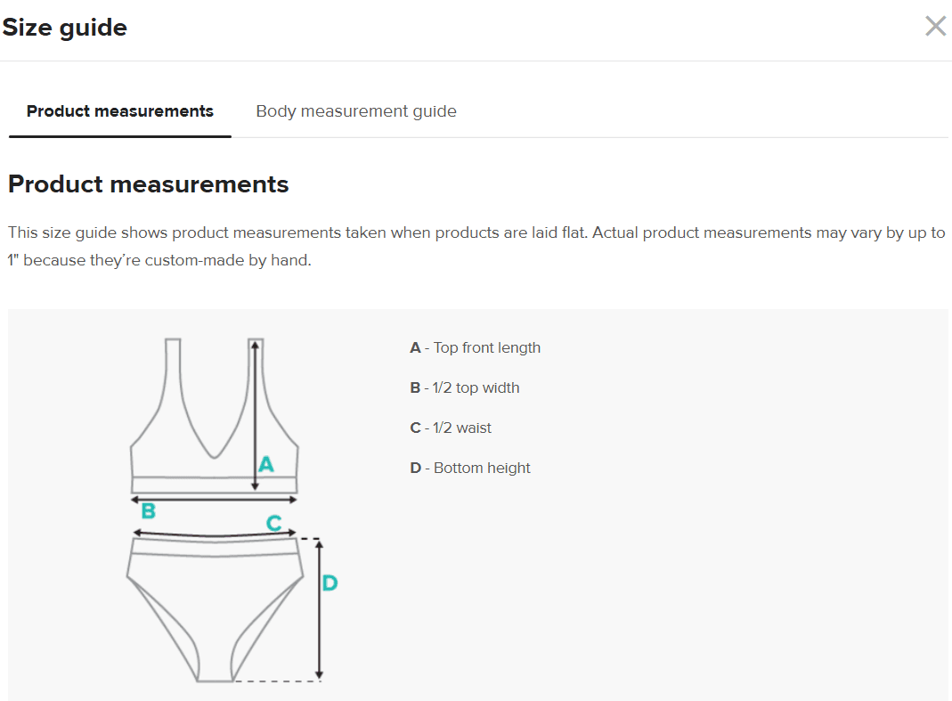The height and width of the screenshot is (701, 952).
Task: Click the 'A - Top front length' legend entry
Action: pyautogui.click(x=475, y=347)
